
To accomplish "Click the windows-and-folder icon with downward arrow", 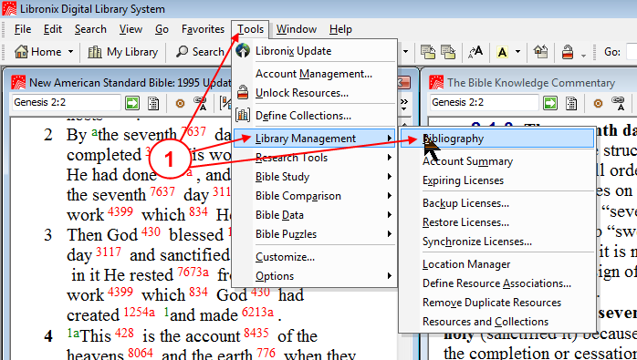I will pos(448,52).
